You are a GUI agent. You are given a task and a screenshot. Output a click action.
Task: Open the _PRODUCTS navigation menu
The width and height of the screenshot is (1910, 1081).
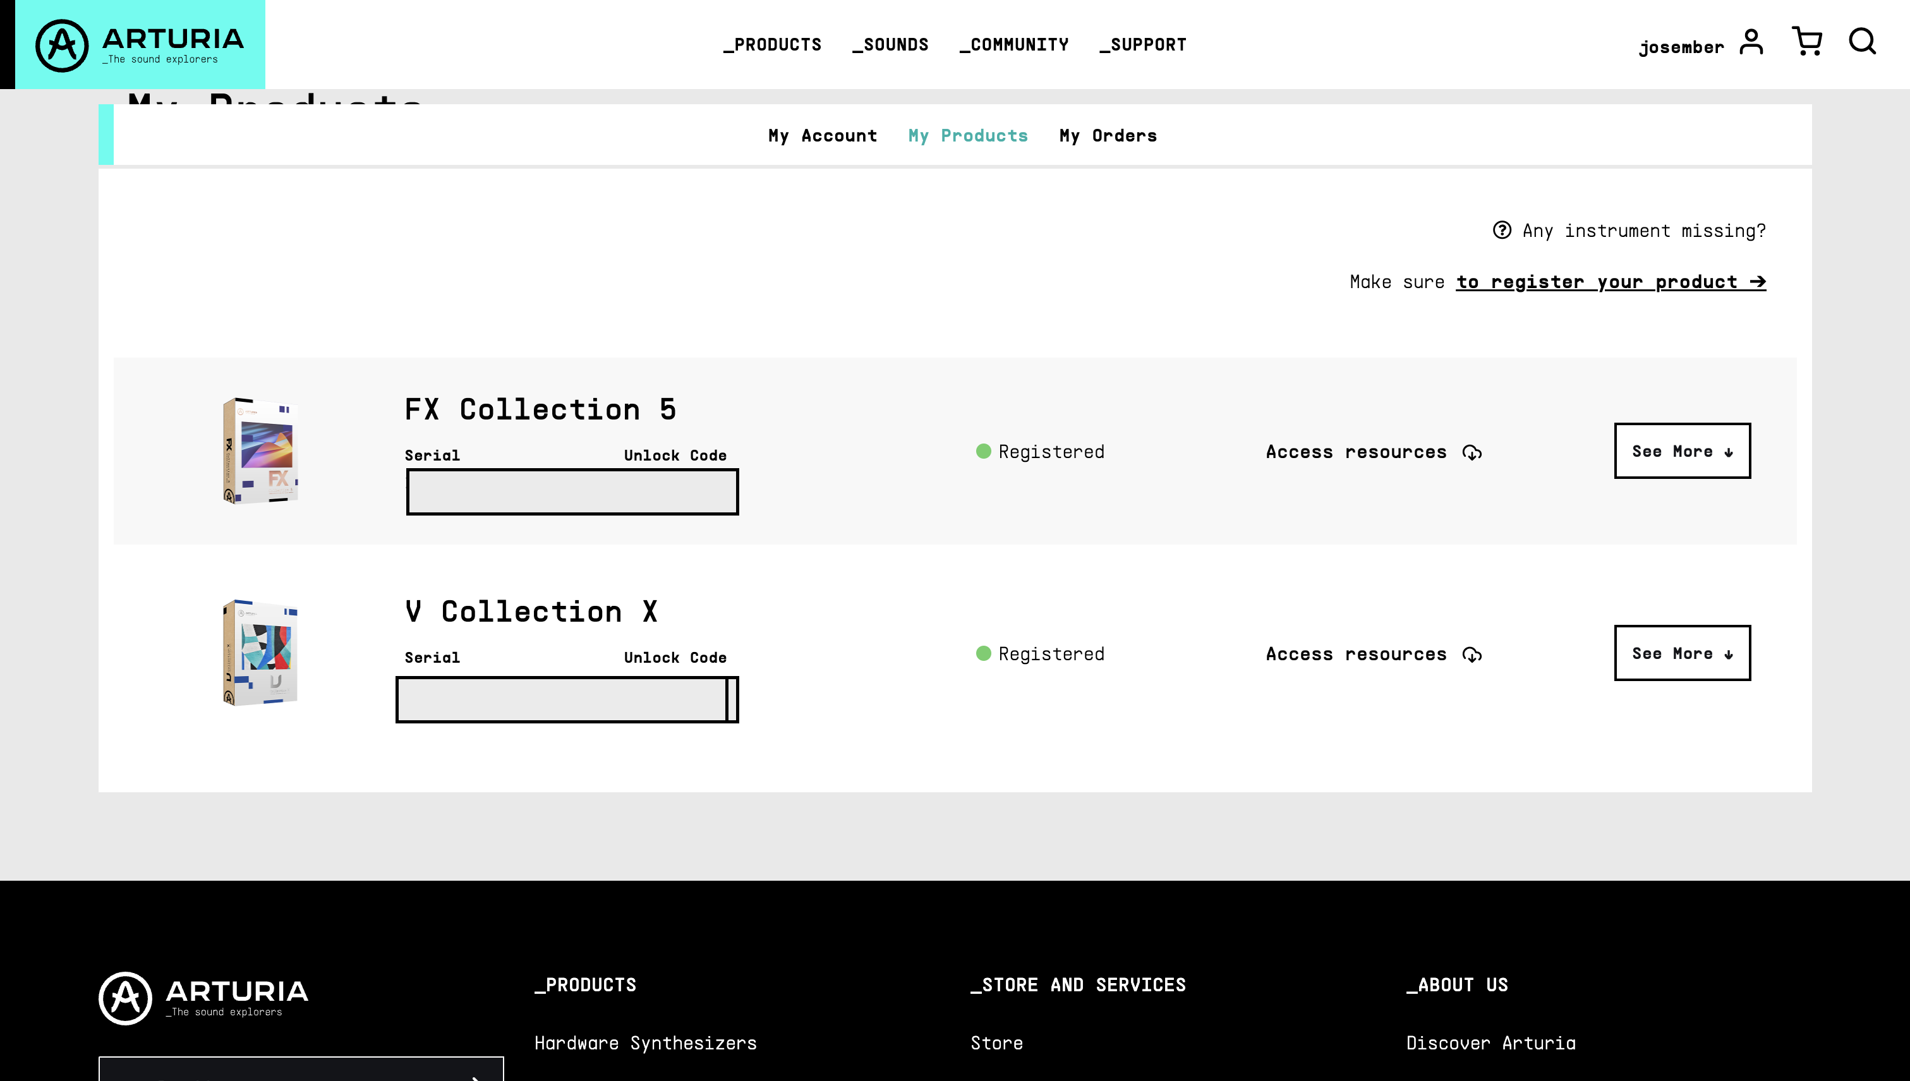pos(773,45)
